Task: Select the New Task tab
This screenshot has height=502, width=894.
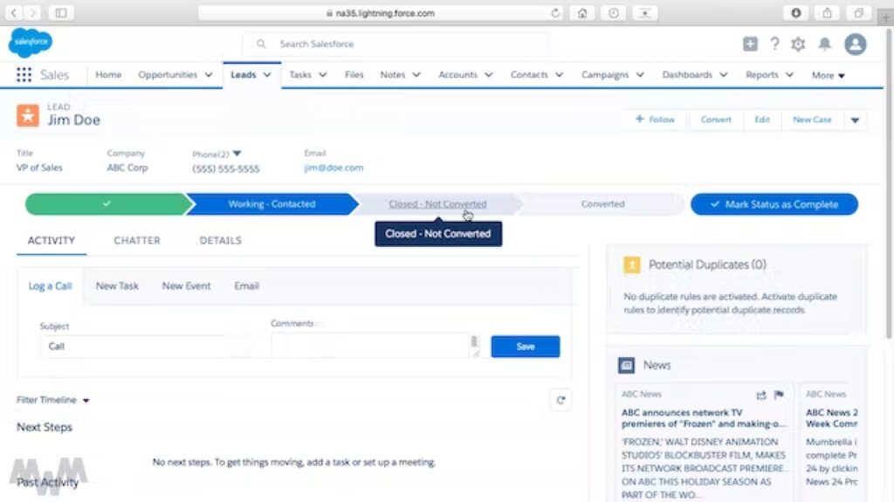Action: (117, 285)
